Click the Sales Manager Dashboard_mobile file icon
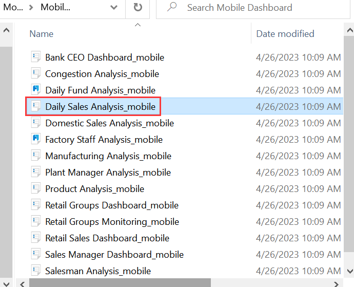 coord(36,254)
